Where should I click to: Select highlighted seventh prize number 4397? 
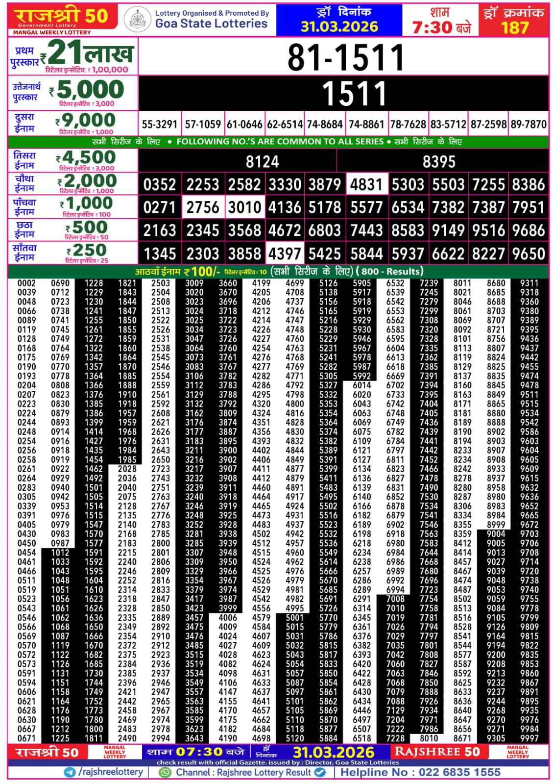tap(285, 253)
